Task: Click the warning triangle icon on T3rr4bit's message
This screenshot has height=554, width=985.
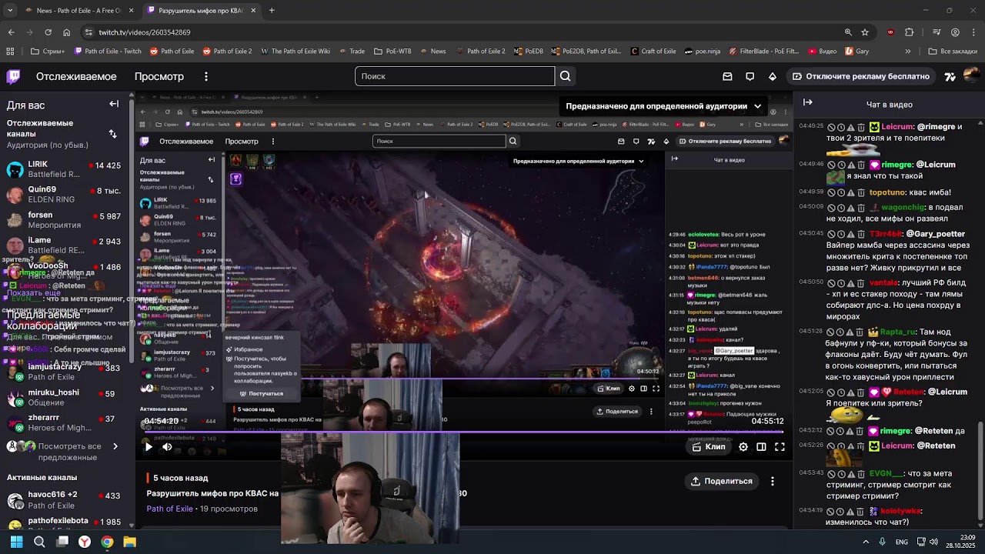Action: coord(851,234)
